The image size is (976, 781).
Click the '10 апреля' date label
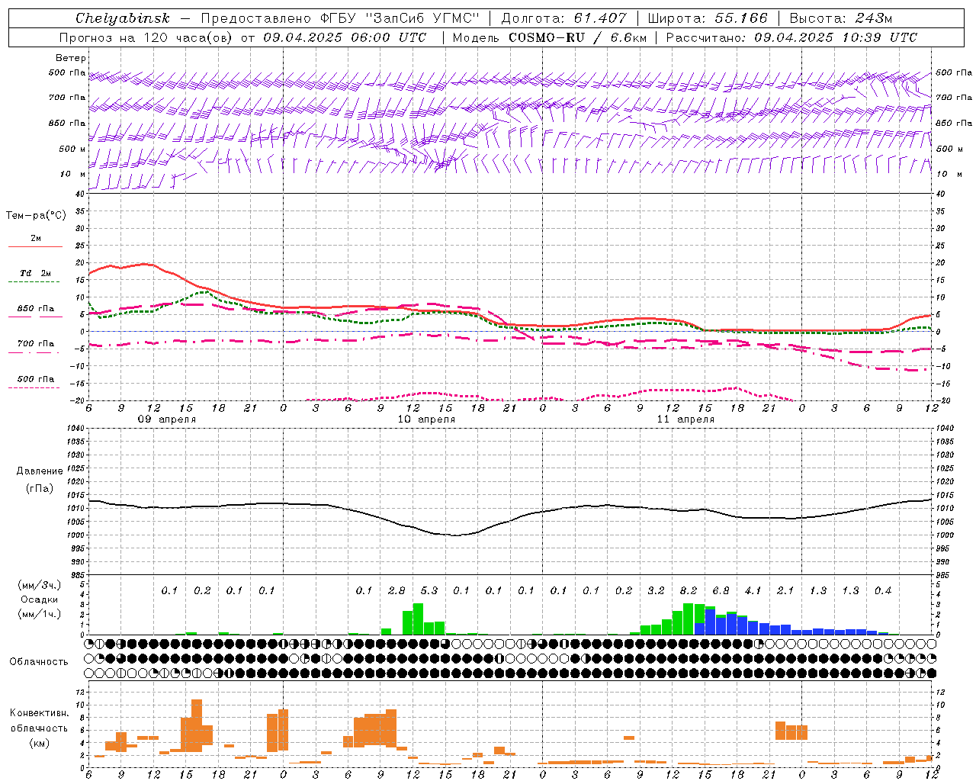(x=426, y=419)
